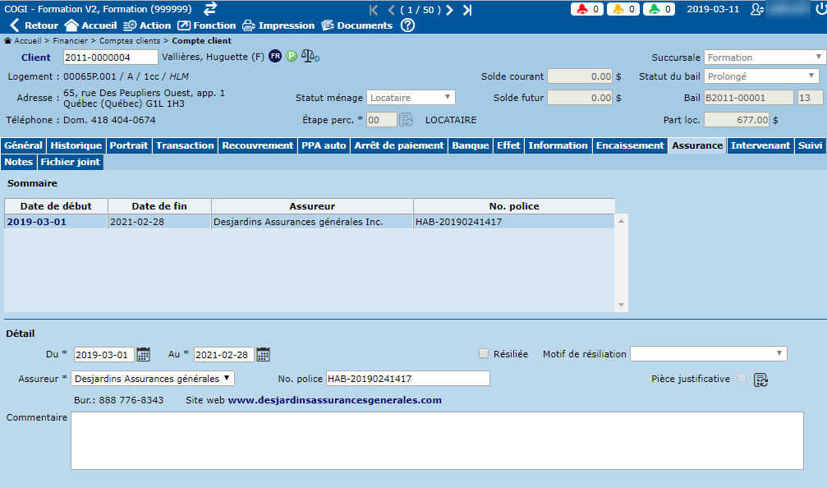This screenshot has height=488, width=827.
Task: Expand the Motif de résiliation dropdown
Action: pyautogui.click(x=708, y=354)
